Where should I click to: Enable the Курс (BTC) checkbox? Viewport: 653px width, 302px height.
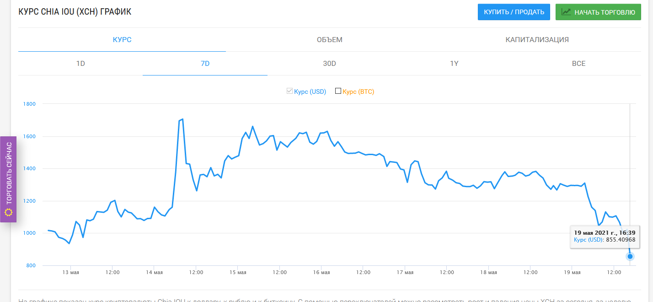[x=338, y=91]
